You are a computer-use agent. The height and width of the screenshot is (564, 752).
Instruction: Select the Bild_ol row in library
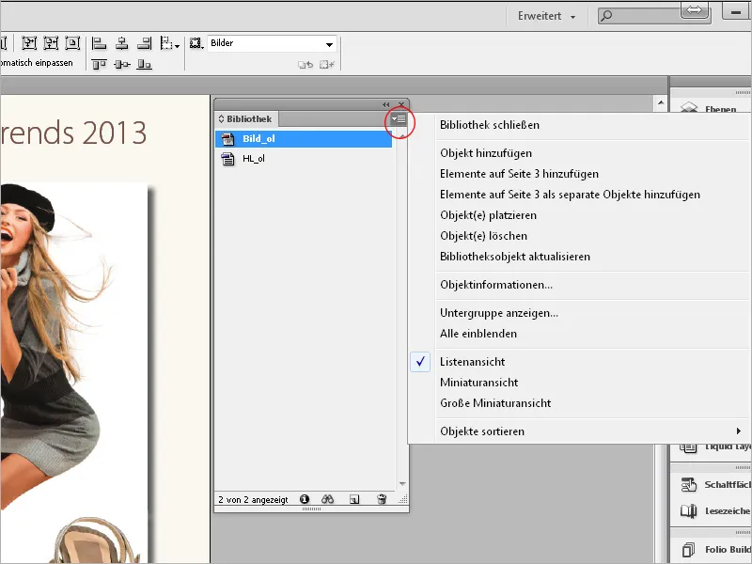click(x=304, y=139)
